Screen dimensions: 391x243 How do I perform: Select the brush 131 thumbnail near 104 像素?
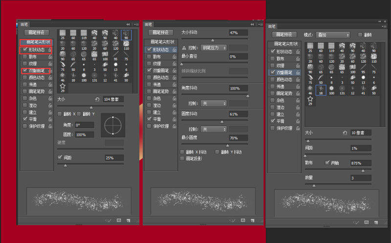[94, 77]
